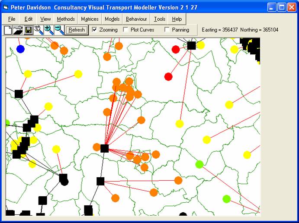The width and height of the screenshot is (299, 223).
Task: Click the zoom to 100% magnifier icon
Action: pyautogui.click(x=39, y=30)
